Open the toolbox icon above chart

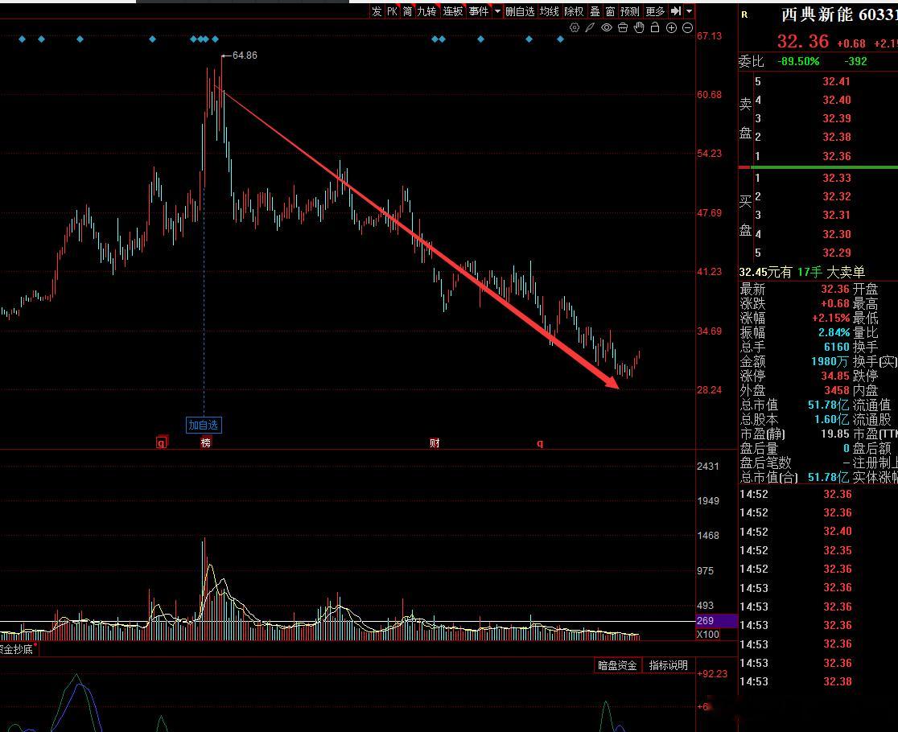coord(623,27)
